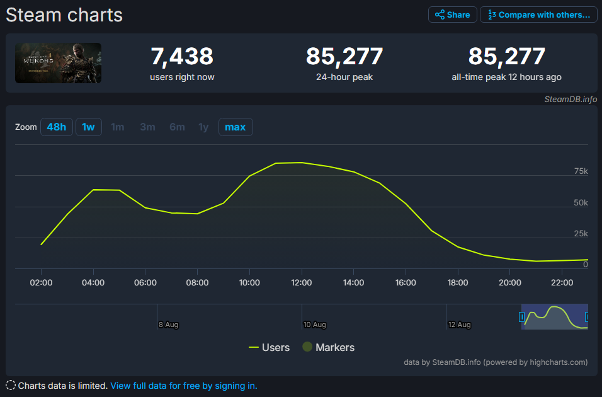Screen dimensions: 602x397
Task: Click the loading circle icon beside Charts data
Action: (x=11, y=386)
